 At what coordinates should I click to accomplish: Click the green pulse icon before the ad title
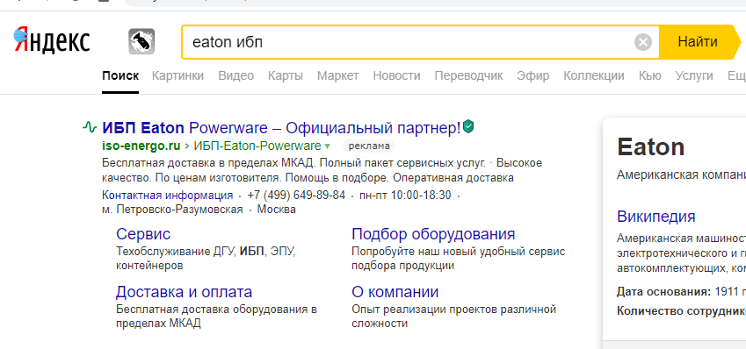(90, 127)
